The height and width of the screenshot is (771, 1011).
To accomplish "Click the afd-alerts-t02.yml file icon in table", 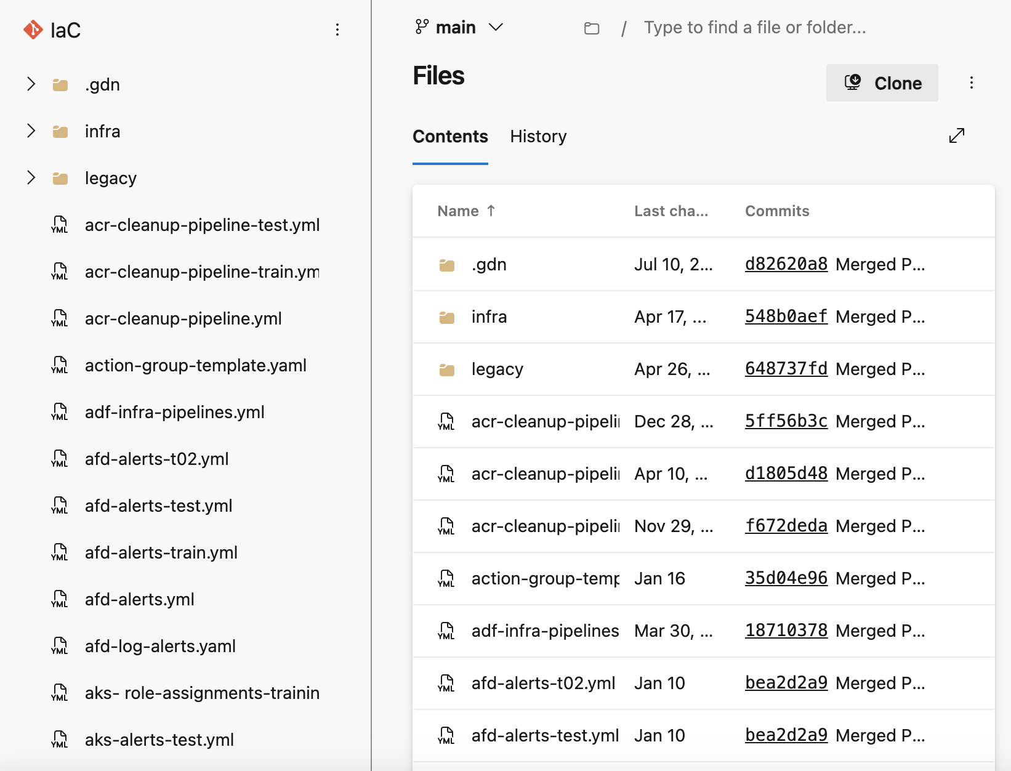I will click(x=446, y=684).
